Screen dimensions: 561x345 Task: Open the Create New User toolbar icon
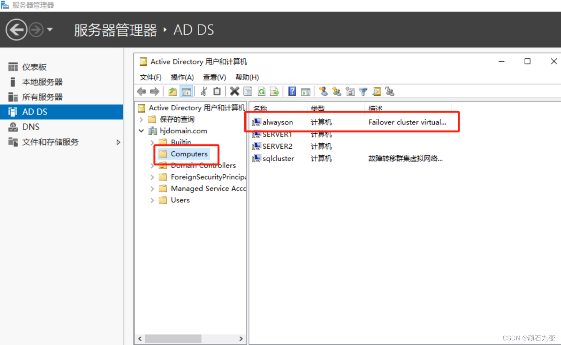pos(323,91)
